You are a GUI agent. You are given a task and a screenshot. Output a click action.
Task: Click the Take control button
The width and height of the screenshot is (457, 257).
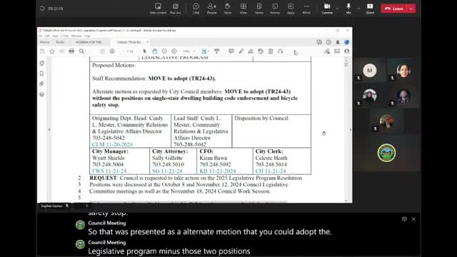click(x=158, y=9)
